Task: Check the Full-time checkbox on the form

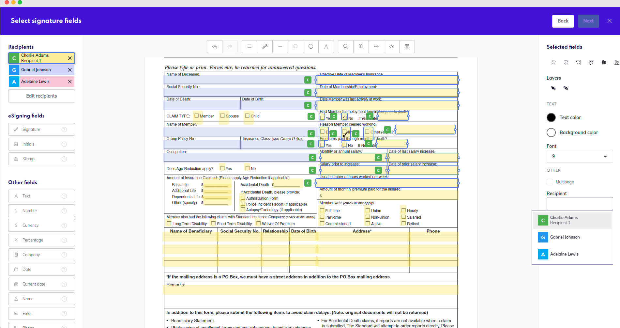Action: [x=322, y=211]
